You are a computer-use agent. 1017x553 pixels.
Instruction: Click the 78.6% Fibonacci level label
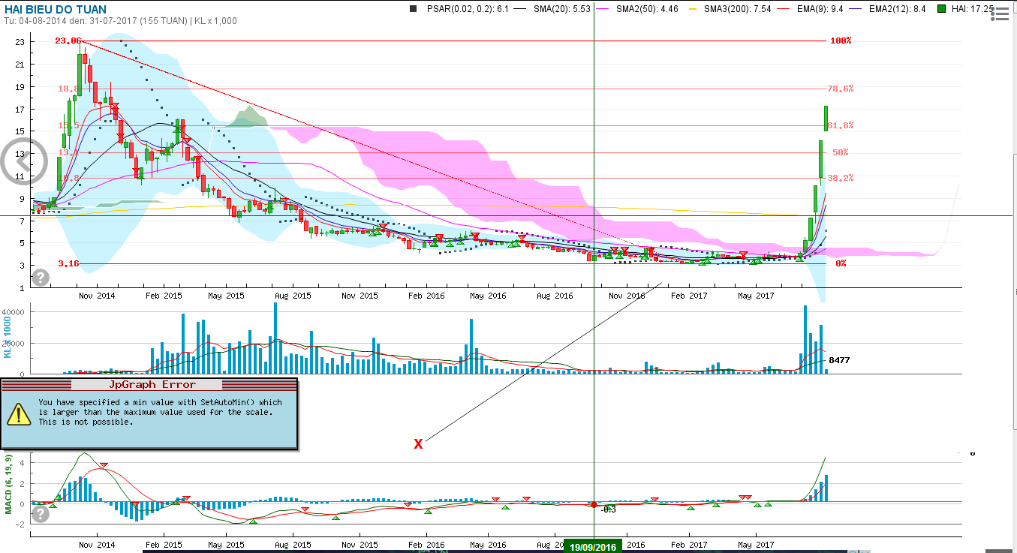point(840,89)
